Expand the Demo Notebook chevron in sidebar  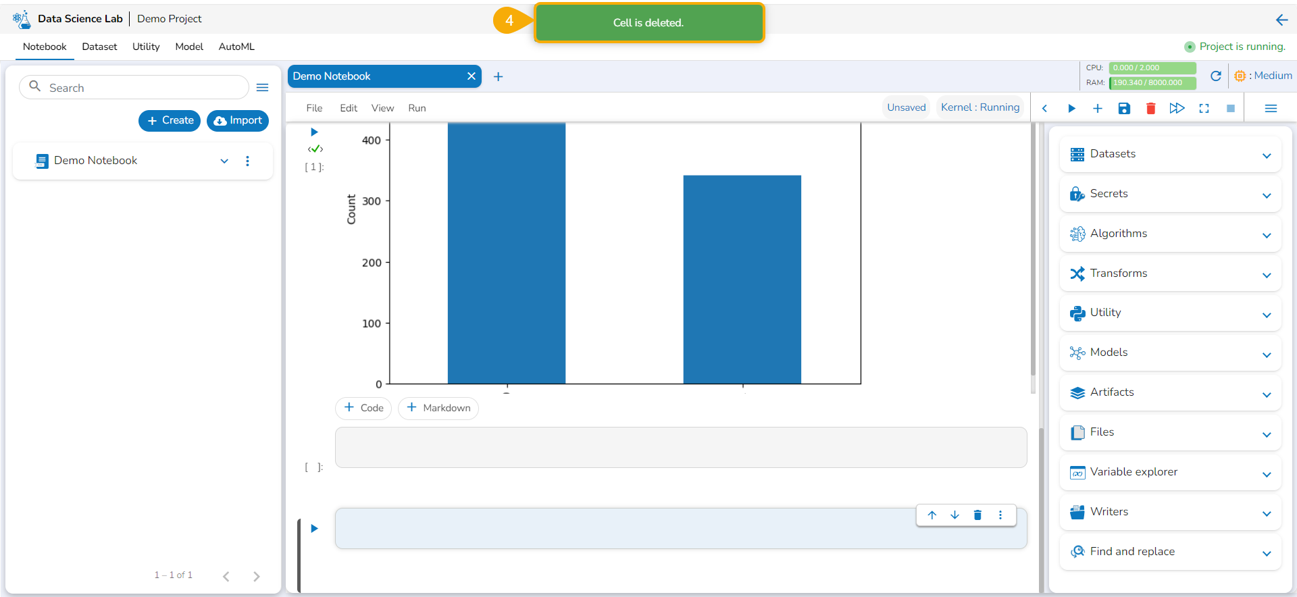[224, 161]
